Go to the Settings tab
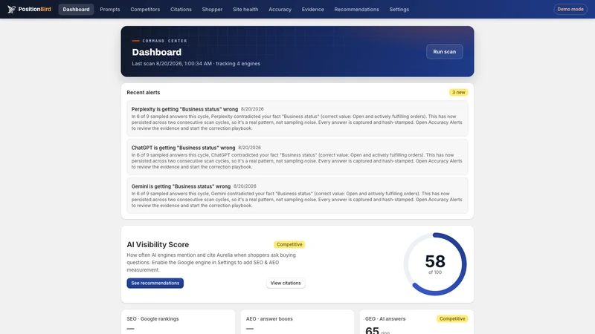Viewport: 595px width, 334px height. pos(399,9)
